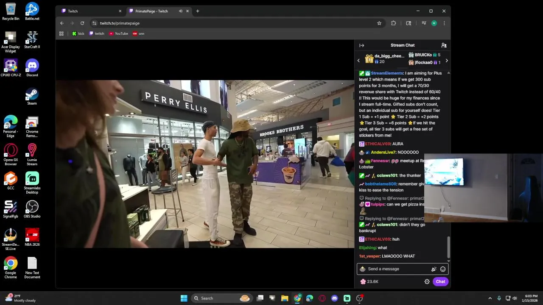The image size is (543, 305).
Task: Open chat settings gear
Action: click(427, 282)
